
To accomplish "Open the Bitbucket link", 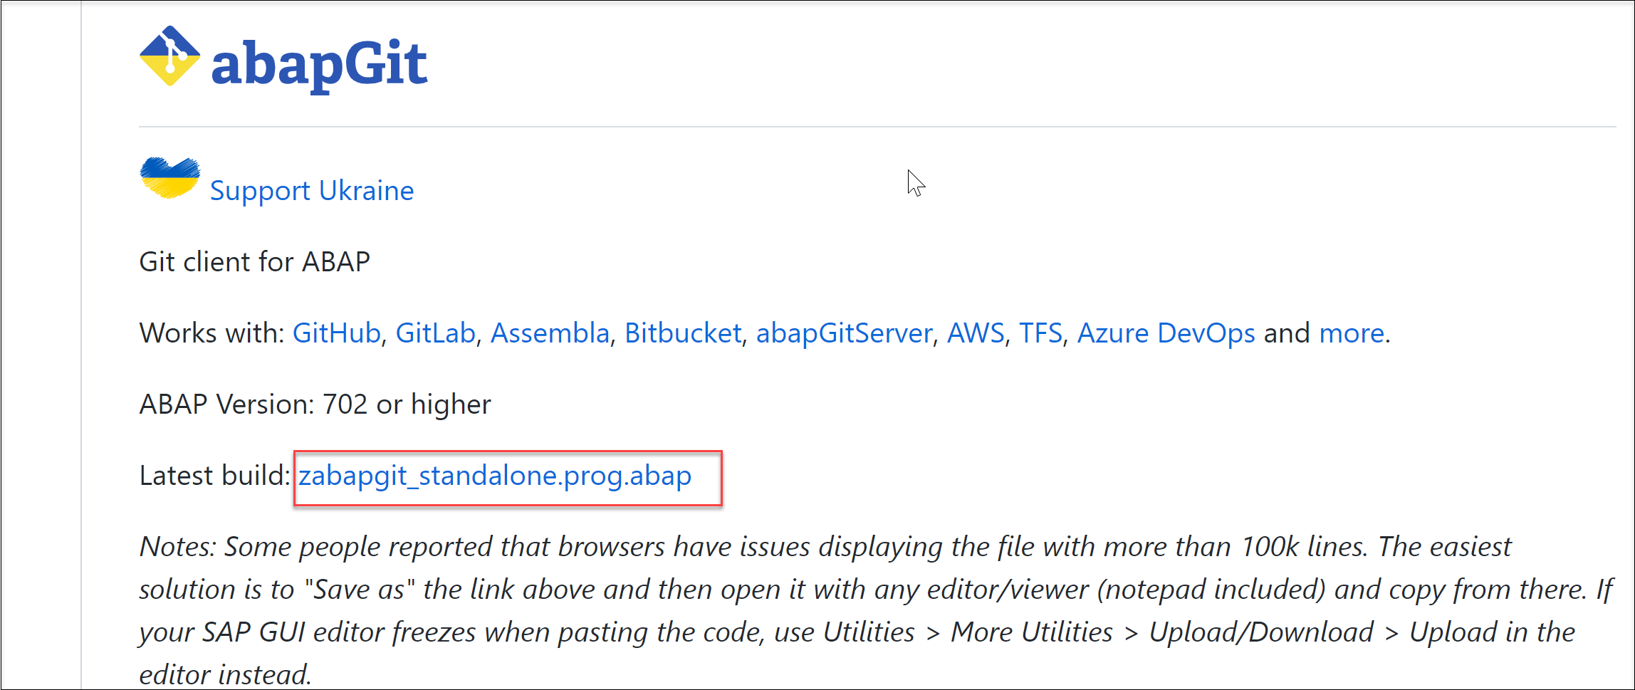I will [683, 333].
